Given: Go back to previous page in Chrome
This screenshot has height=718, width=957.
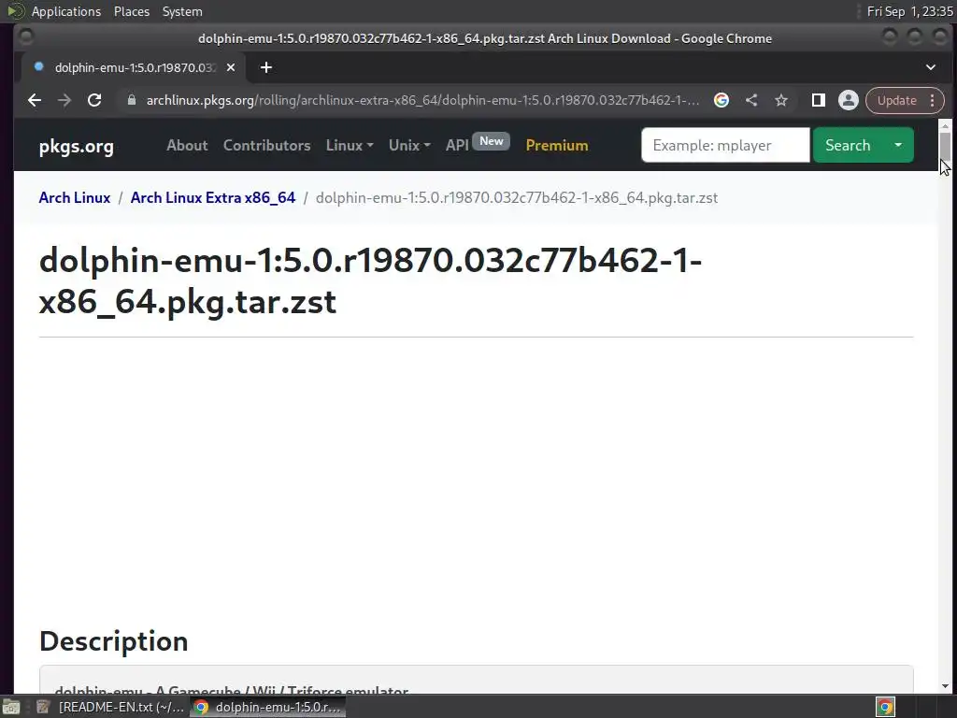Looking at the screenshot, I should point(35,100).
